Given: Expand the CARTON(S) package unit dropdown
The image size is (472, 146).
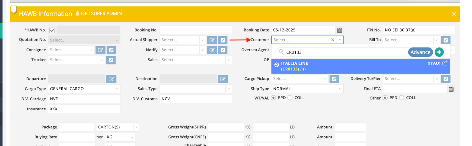Looking at the screenshot, I should point(136,127).
